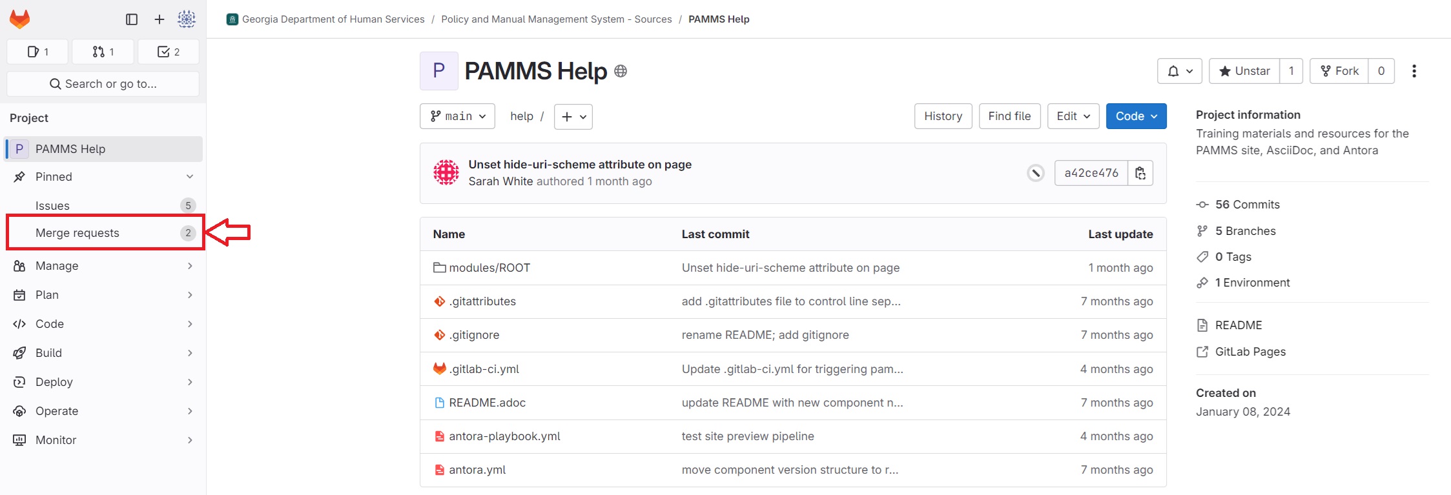1451x495 pixels.
Task: Open the notification bell dropdown
Action: [1180, 71]
